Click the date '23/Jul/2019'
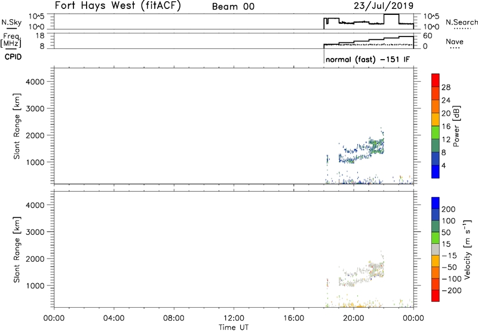Image resolution: width=478 pixels, height=331 pixels. tap(384, 6)
